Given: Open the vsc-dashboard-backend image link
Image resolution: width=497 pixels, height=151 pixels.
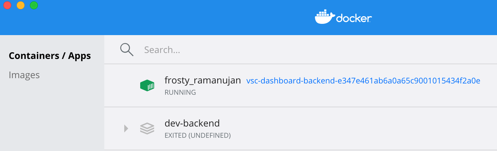Looking at the screenshot, I should [x=363, y=81].
